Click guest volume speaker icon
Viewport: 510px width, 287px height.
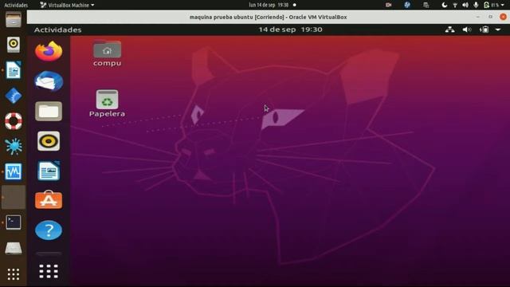(467, 29)
